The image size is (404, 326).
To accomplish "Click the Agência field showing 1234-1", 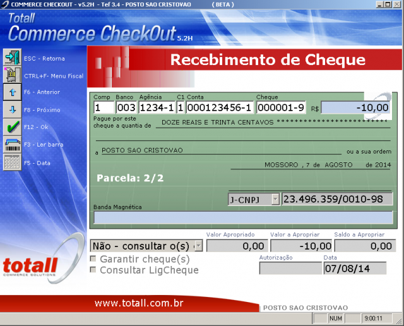I will [x=157, y=107].
